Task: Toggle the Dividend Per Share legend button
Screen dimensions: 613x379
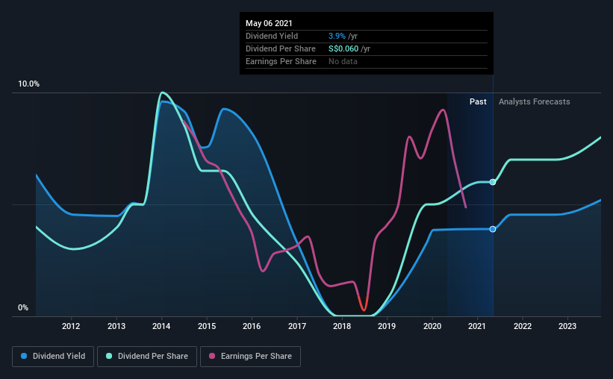Action: (x=147, y=357)
